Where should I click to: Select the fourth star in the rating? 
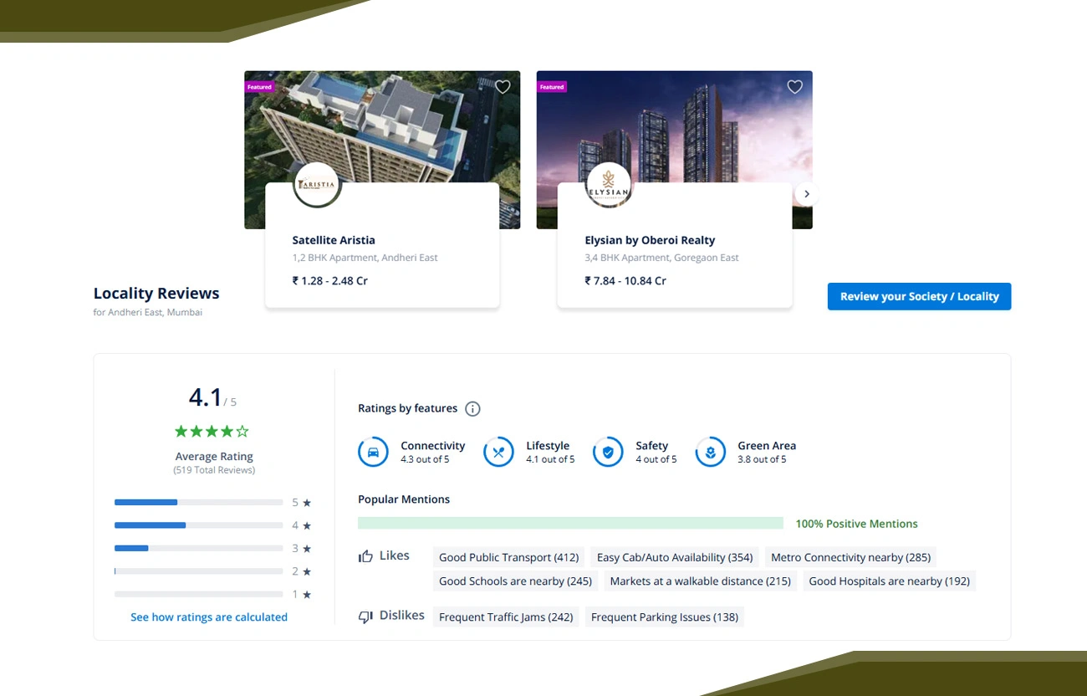pyautogui.click(x=227, y=431)
